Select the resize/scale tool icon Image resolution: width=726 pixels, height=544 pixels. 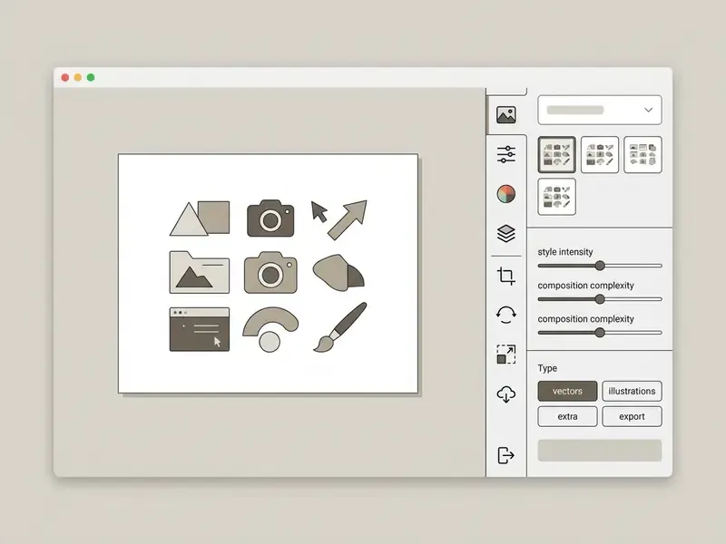pos(506,355)
